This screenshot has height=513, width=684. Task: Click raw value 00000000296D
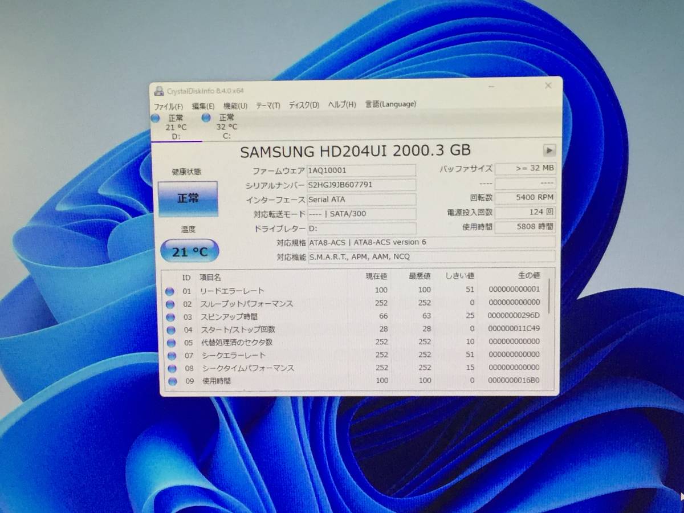click(514, 315)
